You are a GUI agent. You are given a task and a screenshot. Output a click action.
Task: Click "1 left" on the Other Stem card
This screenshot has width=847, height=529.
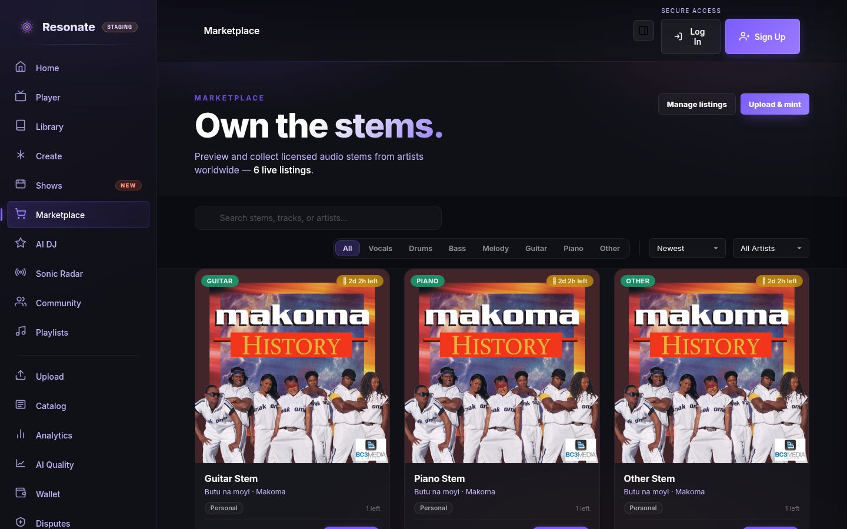tap(792, 508)
